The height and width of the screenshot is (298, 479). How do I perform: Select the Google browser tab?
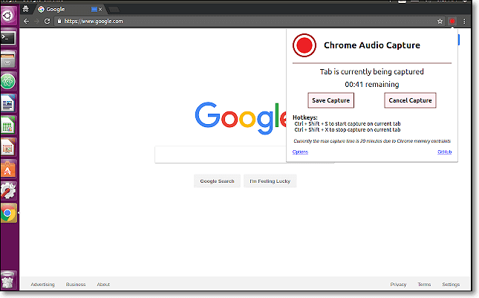point(67,9)
